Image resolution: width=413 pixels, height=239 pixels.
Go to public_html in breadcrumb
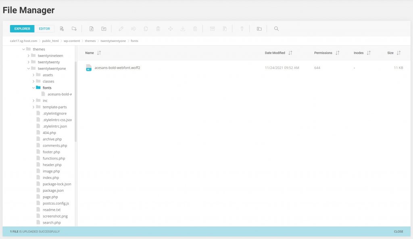pyautogui.click(x=50, y=41)
